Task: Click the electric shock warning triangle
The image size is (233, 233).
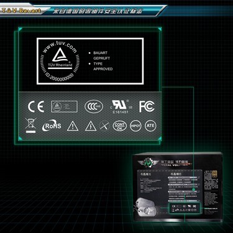Action: pos(91,126)
